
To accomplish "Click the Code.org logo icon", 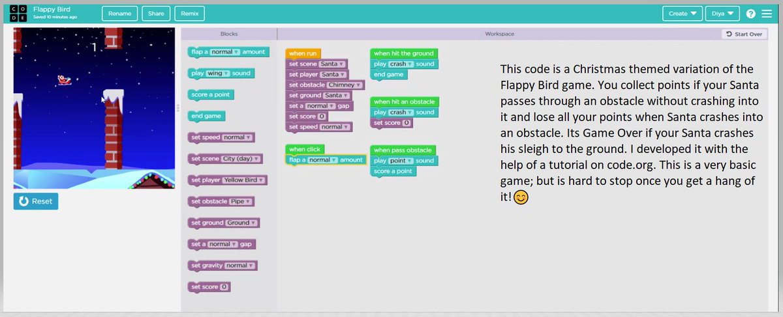I will [x=20, y=13].
